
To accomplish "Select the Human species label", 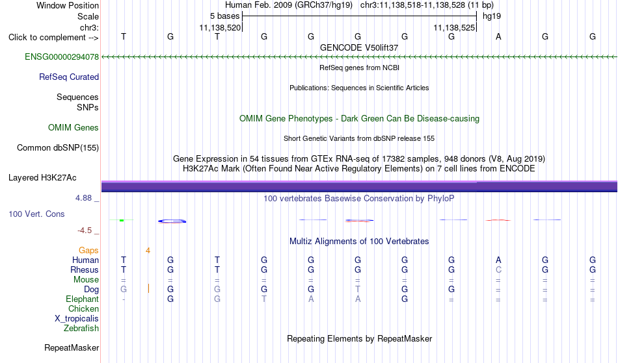I will tap(85, 260).
